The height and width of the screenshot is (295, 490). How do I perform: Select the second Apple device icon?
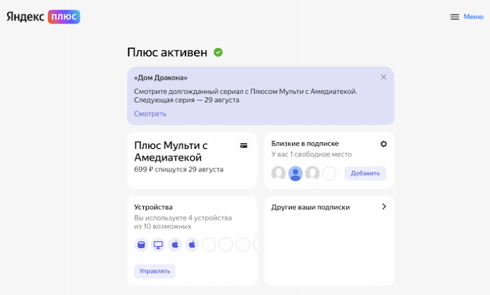[192, 245]
